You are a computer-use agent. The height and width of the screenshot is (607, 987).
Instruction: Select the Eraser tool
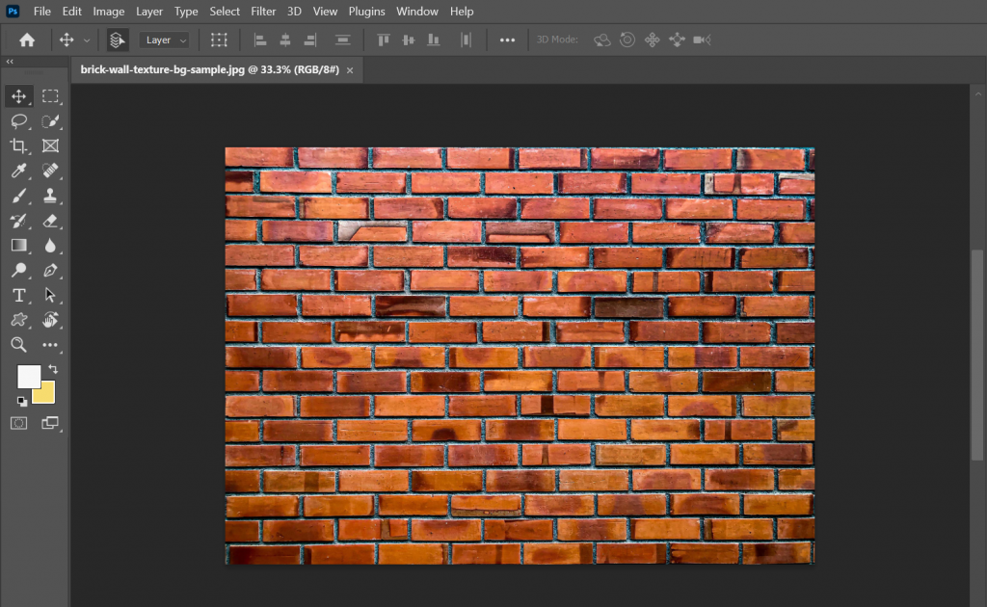coord(50,220)
